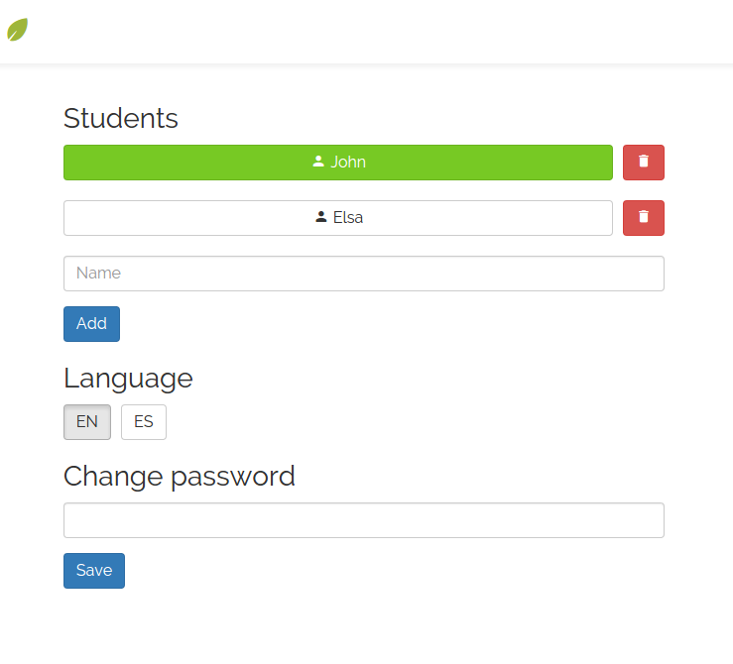733x664 pixels.
Task: Focus the student Name input field
Action: 364,274
